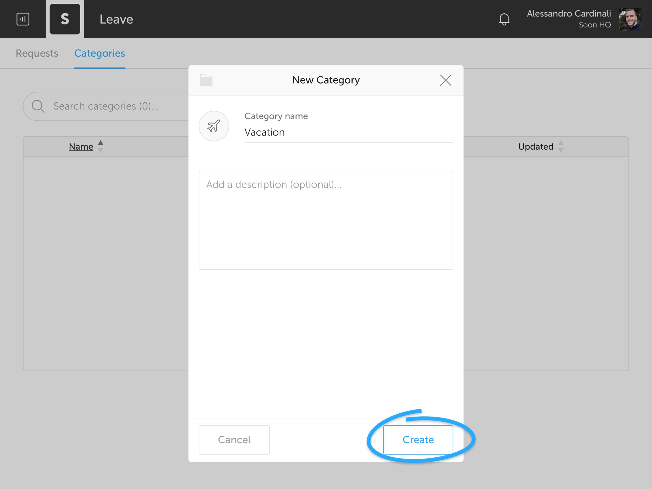Switch to the Requests tab
Image resolution: width=652 pixels, height=489 pixels.
click(37, 53)
